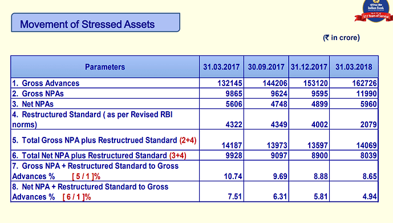
Task: Click the 4.94 percentage cell
Action: click(x=370, y=197)
